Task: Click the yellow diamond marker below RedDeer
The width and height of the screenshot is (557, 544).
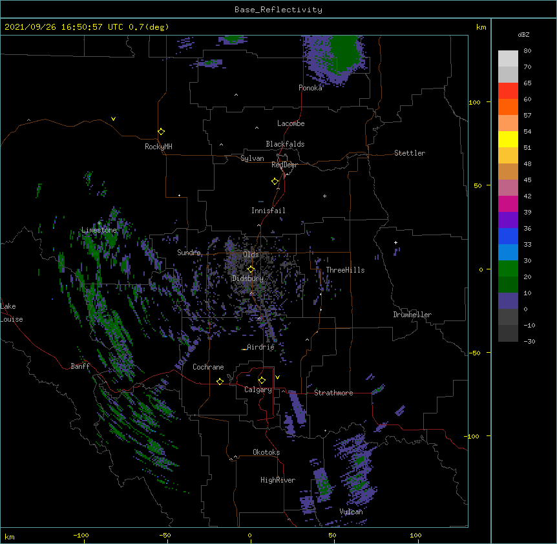Action: (x=275, y=182)
